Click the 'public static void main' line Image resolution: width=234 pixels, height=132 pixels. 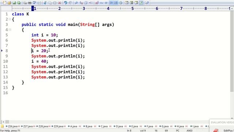pos(68,25)
